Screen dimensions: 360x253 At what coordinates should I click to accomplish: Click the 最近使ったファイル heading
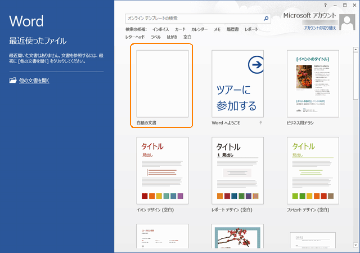38,41
